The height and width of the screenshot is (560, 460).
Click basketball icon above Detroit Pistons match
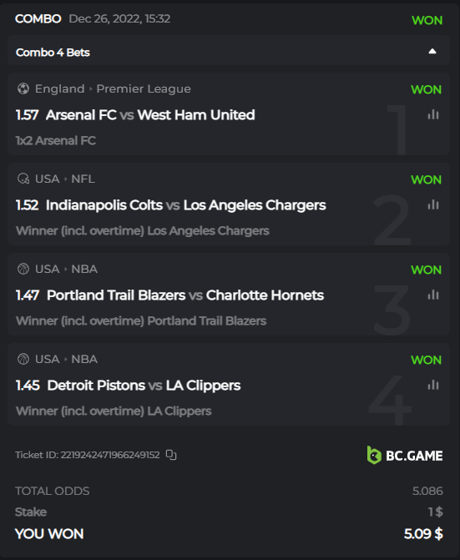[x=23, y=359]
